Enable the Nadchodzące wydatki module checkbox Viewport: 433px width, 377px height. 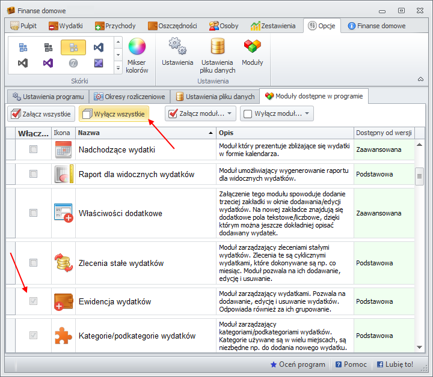click(x=34, y=149)
